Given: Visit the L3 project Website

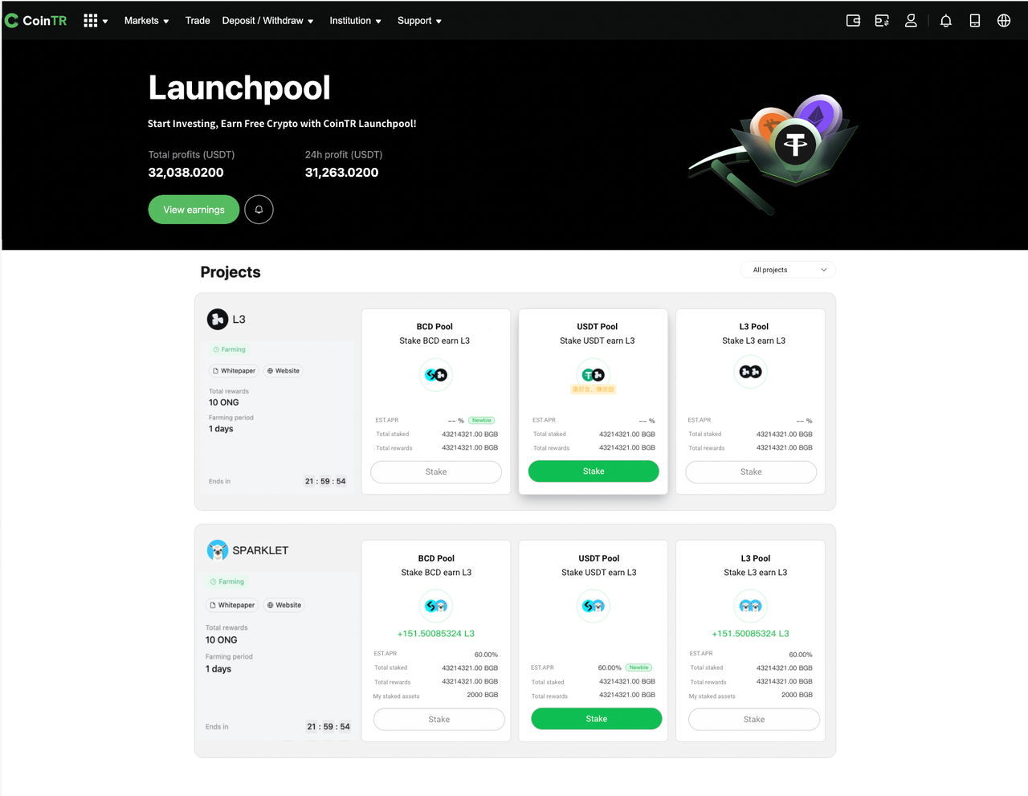Looking at the screenshot, I should 284,371.
